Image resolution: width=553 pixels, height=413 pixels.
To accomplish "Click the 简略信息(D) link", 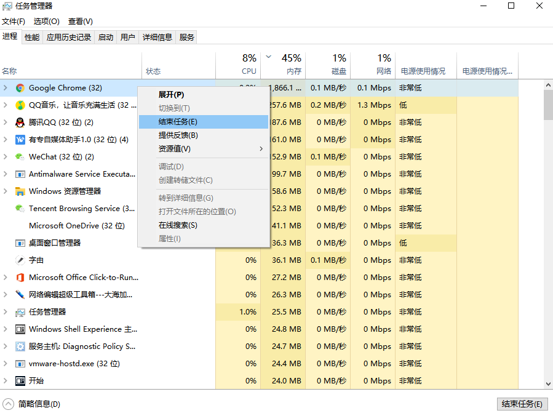I will tap(39, 404).
